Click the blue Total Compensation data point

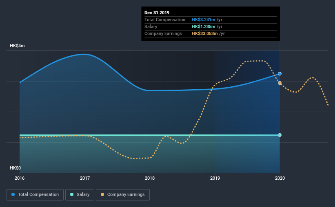(280, 74)
